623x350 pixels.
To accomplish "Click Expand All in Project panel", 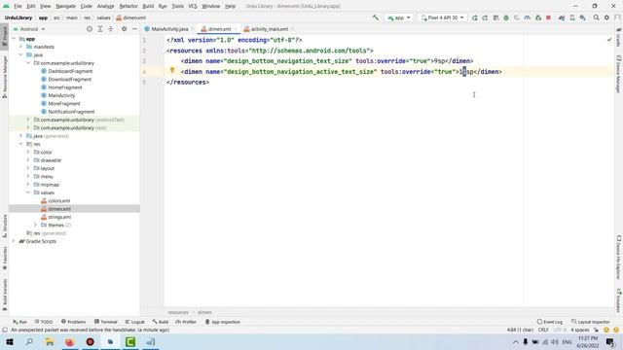I will click(100, 29).
